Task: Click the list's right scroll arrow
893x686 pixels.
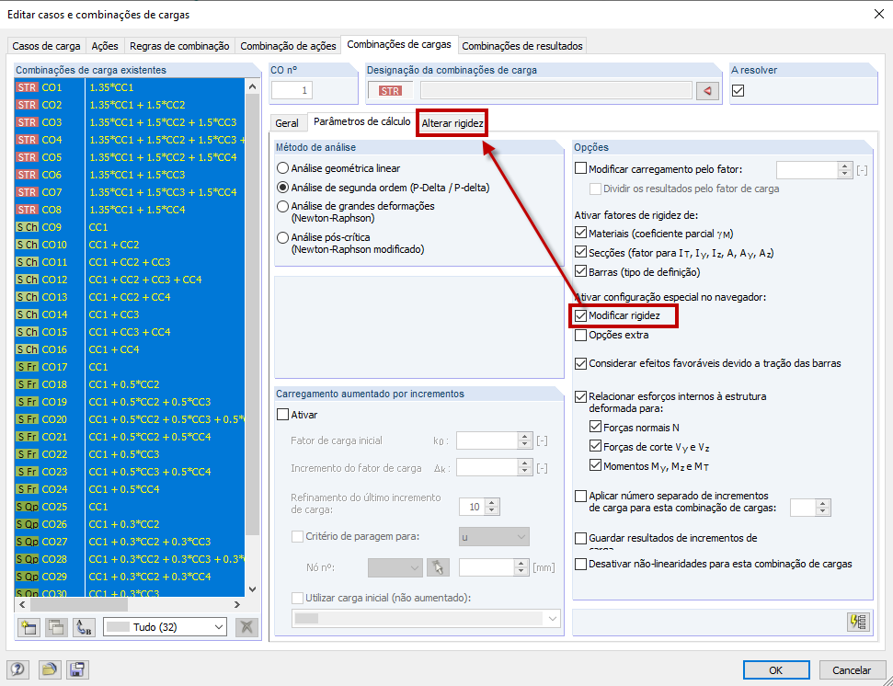Action: click(237, 604)
